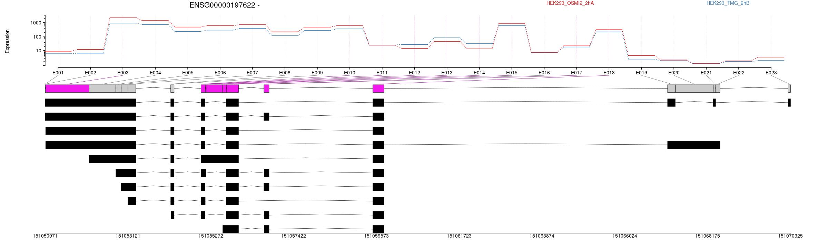Viewport: 828px width, 241px height.
Task: Click exon label E009
Action: point(317,73)
